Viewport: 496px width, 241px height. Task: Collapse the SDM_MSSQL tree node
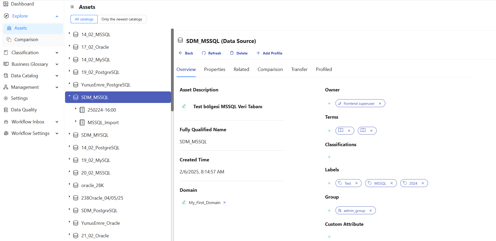pyautogui.click(x=70, y=96)
